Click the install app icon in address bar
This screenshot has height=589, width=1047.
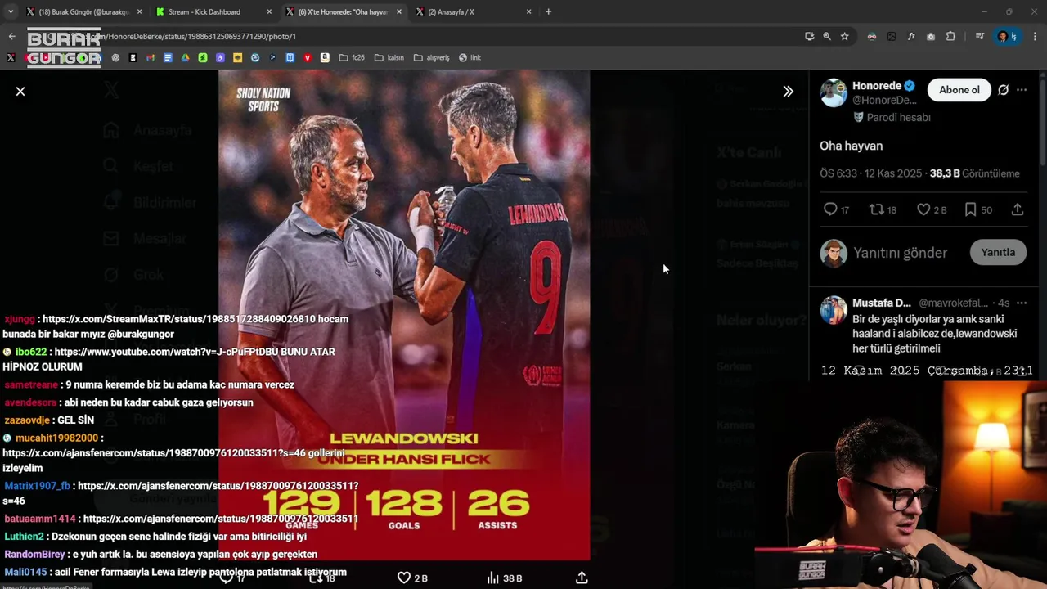pyautogui.click(x=809, y=36)
